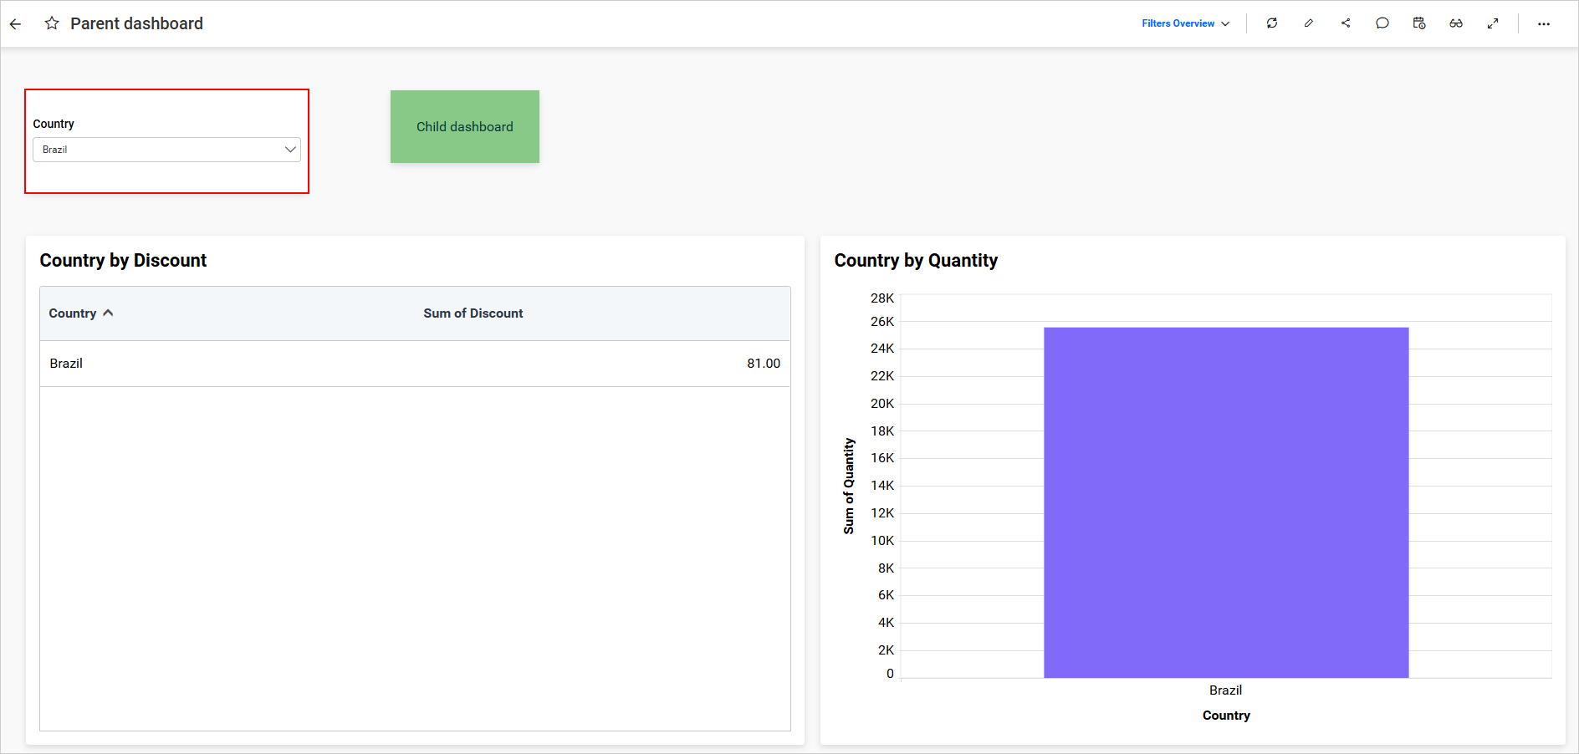Screen dimensions: 1579x754
Task: Refresh the dashboard data
Action: click(1271, 23)
